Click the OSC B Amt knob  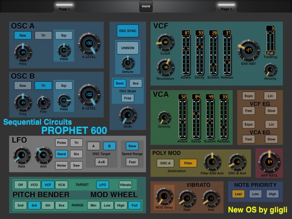(x=237, y=162)
